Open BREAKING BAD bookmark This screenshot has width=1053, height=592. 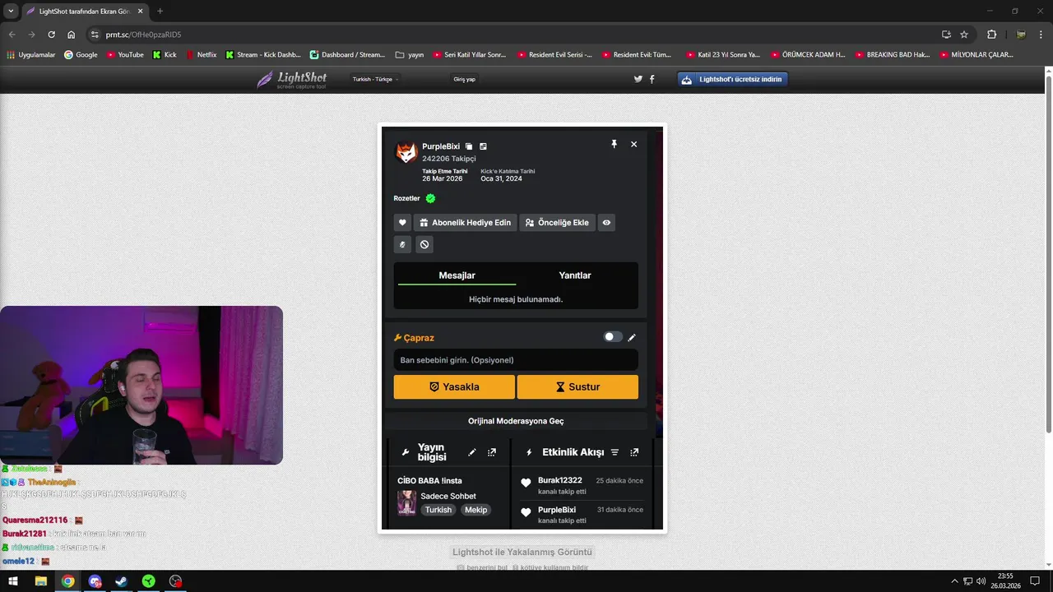click(893, 55)
